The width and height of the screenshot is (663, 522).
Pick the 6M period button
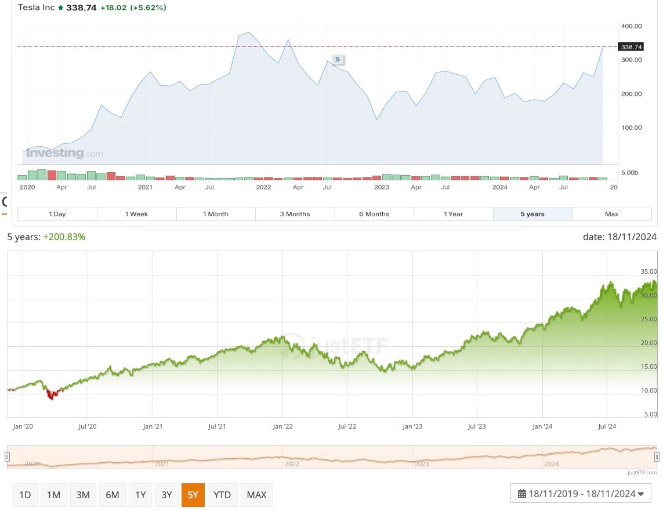112,495
